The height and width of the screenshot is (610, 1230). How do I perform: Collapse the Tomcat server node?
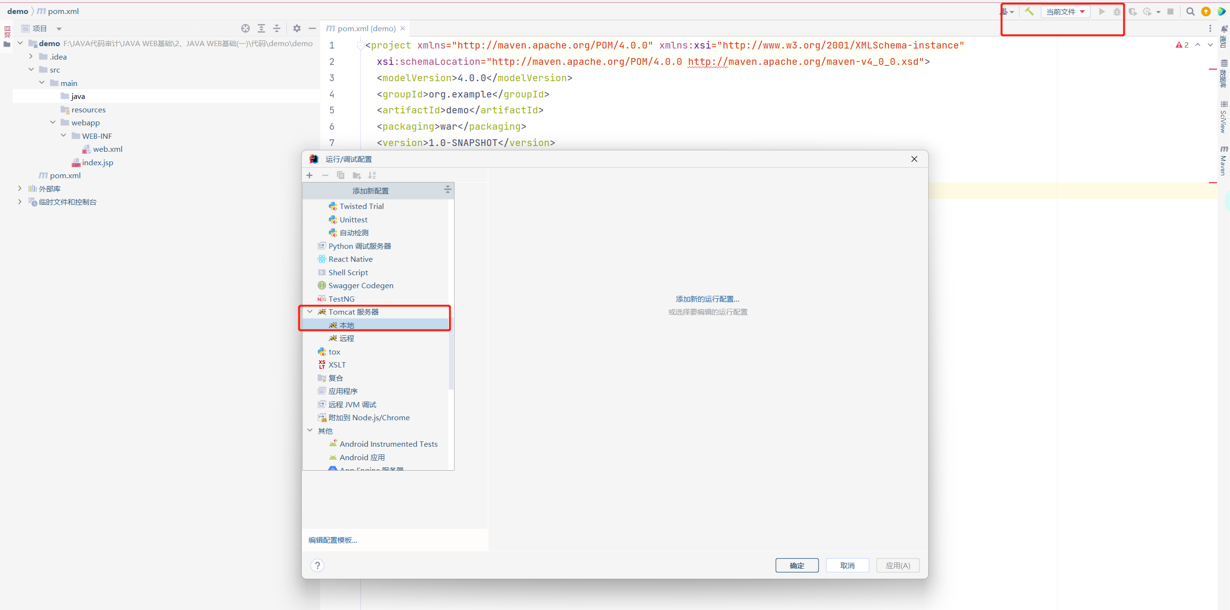coord(310,312)
